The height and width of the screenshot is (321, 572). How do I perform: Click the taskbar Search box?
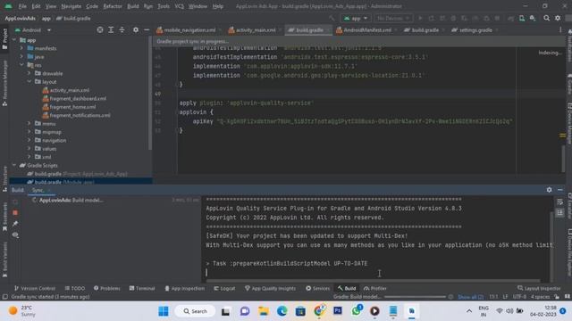(x=195, y=311)
